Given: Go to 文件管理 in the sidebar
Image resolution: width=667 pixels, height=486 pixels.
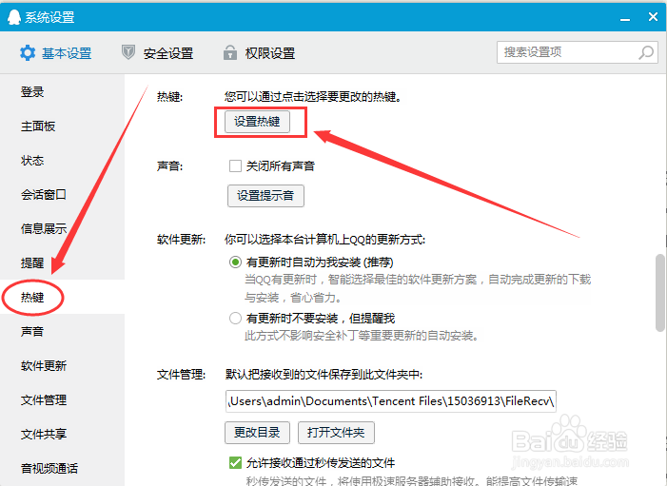Looking at the screenshot, I should tap(62, 399).
